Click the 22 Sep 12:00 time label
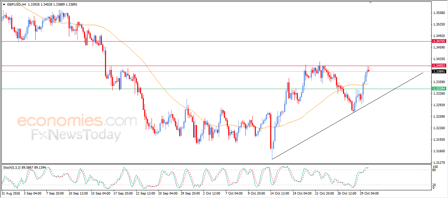Screen dimensions: 448x198 146,193
